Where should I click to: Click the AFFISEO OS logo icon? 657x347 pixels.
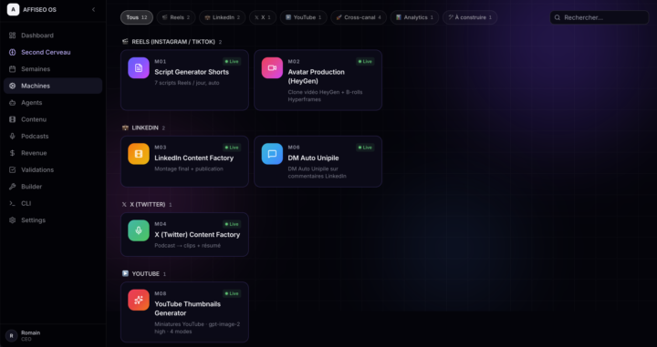pos(13,10)
